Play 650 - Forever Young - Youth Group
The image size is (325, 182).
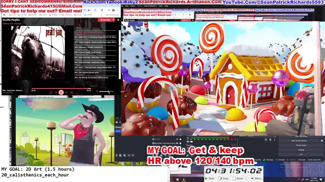click(95, 53)
